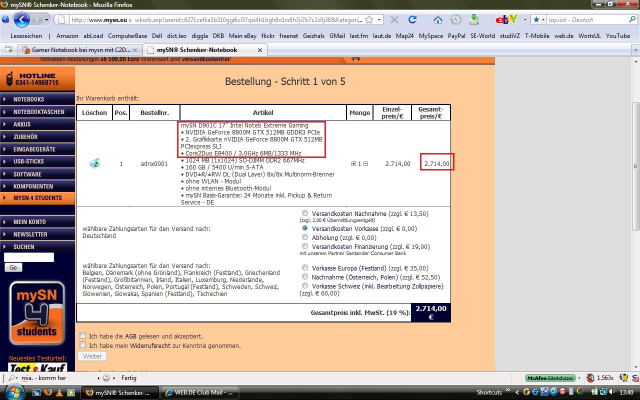Launch Firefox from quick launch
Viewport: 640px width, 400px height.
[x=48, y=392]
